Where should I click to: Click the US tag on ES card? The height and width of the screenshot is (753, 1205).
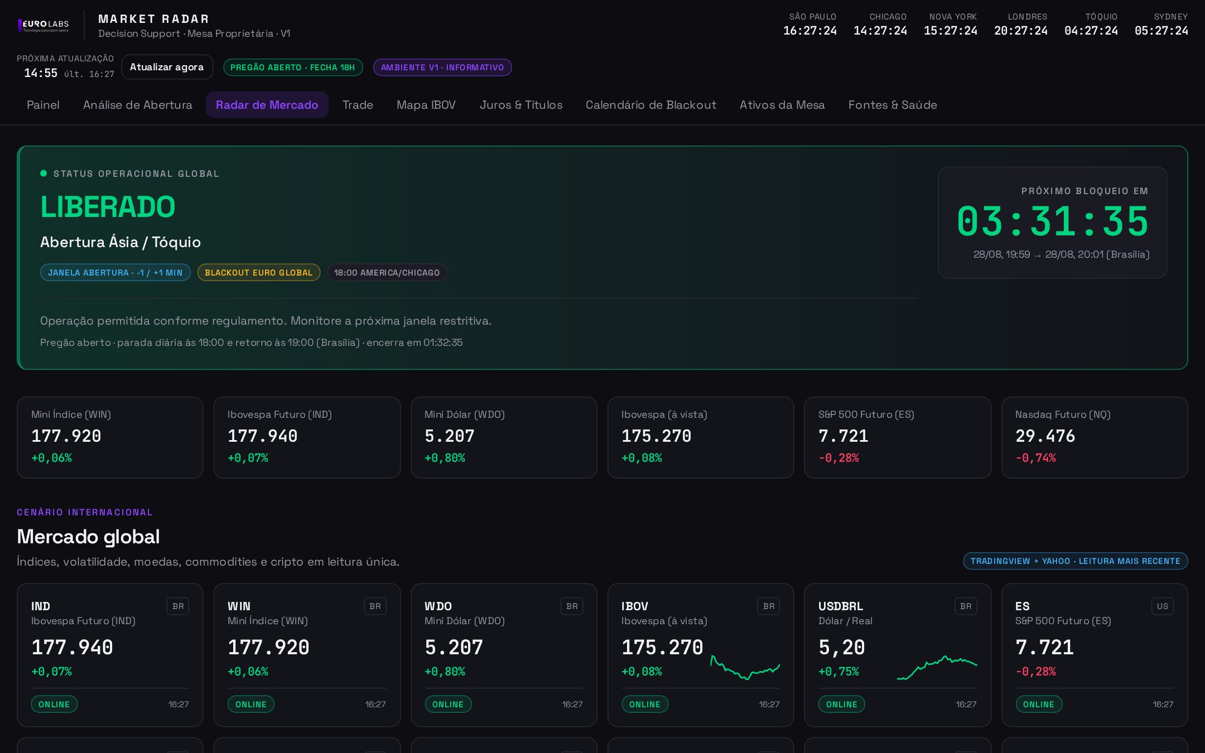[1163, 606]
